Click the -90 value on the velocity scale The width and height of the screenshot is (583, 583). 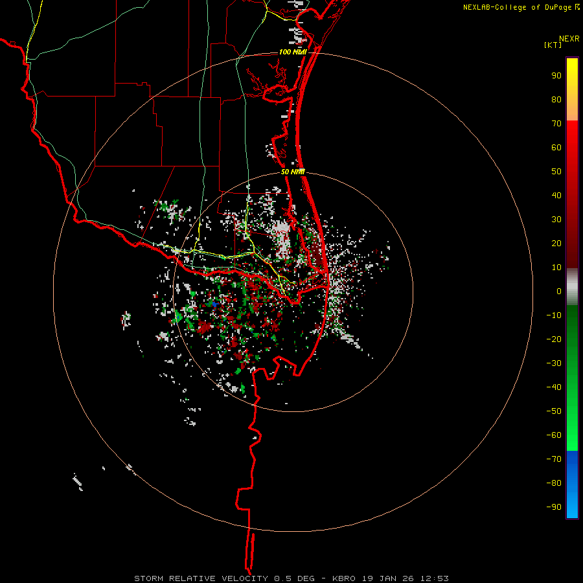[554, 507]
